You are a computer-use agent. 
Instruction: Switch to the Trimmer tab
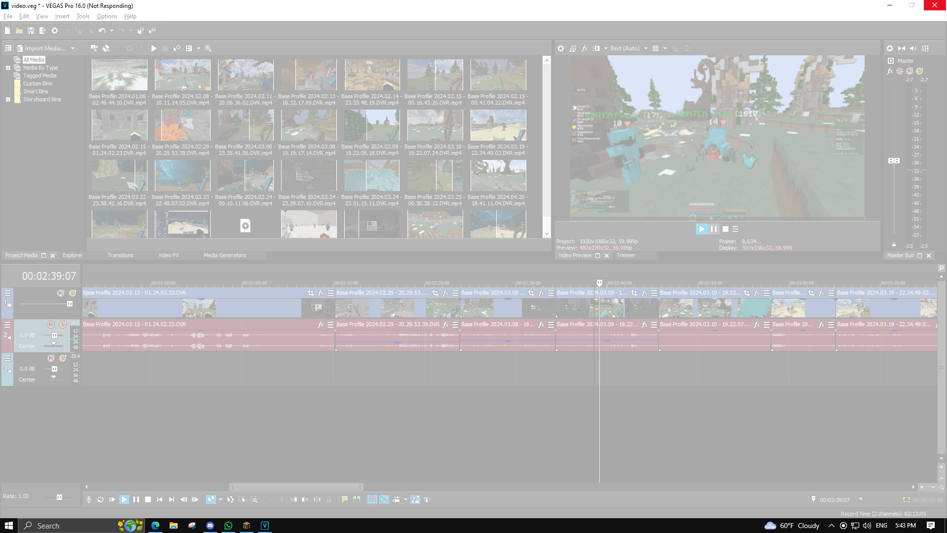click(626, 255)
